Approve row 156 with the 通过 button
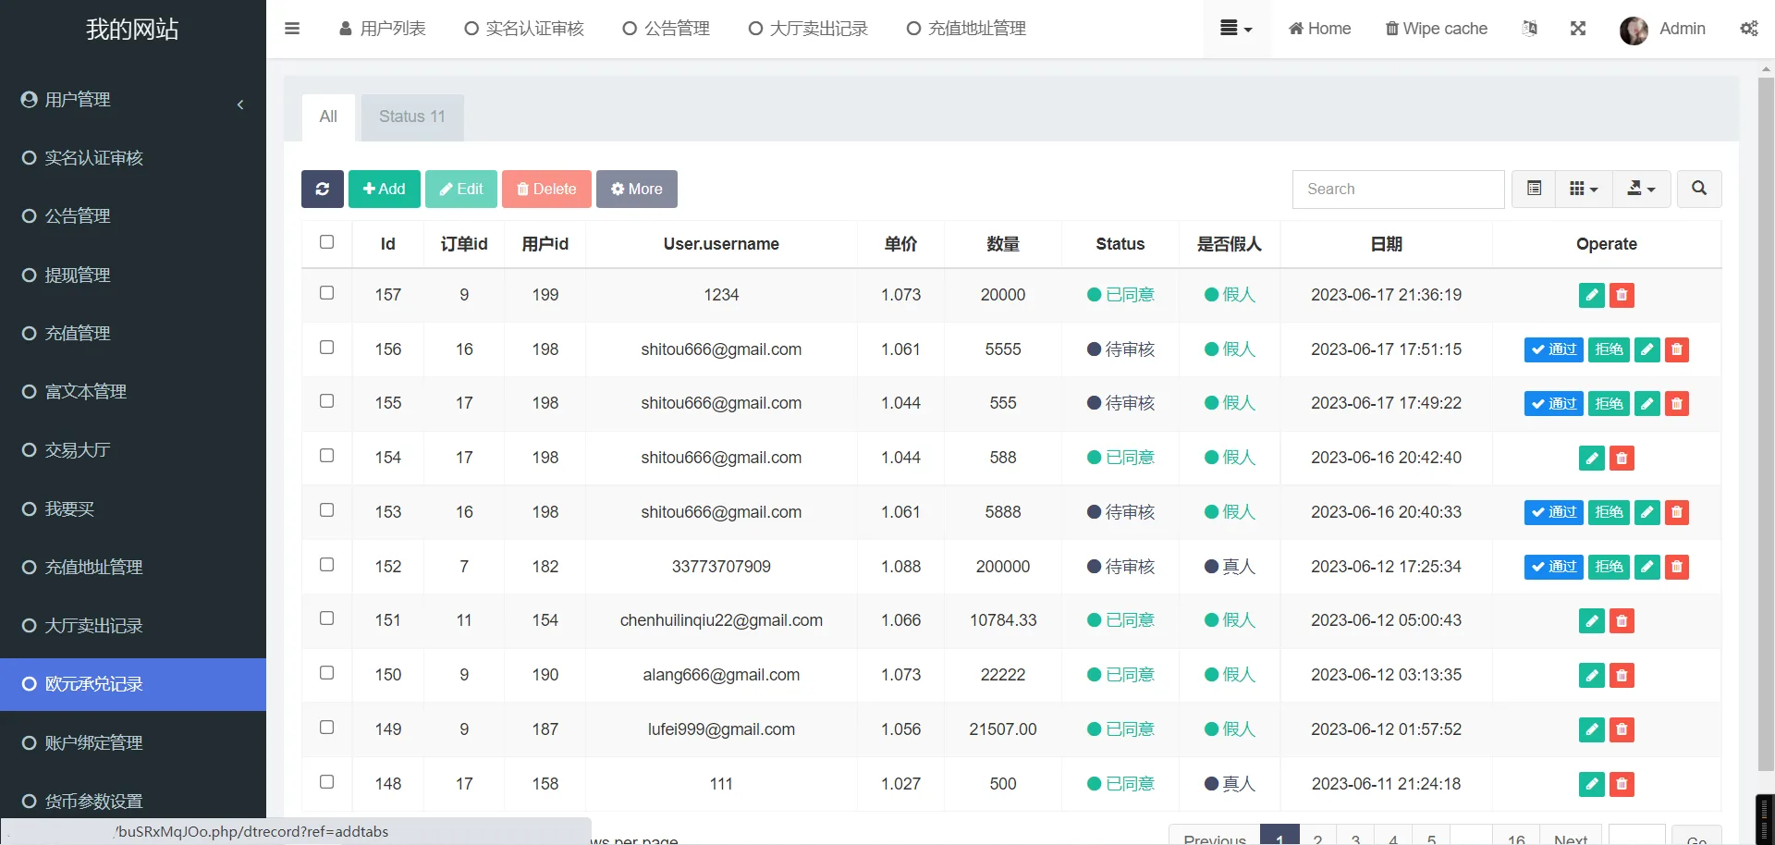 point(1553,349)
